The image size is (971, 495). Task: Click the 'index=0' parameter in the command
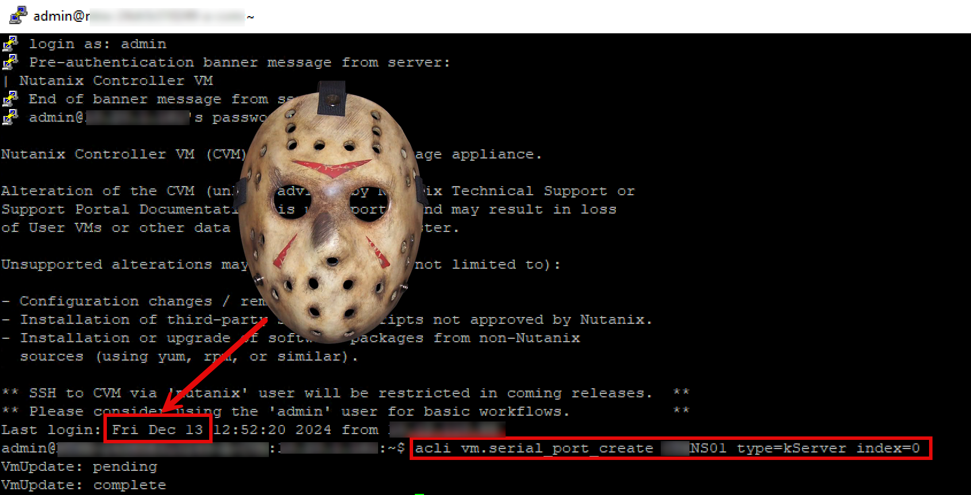pos(888,448)
